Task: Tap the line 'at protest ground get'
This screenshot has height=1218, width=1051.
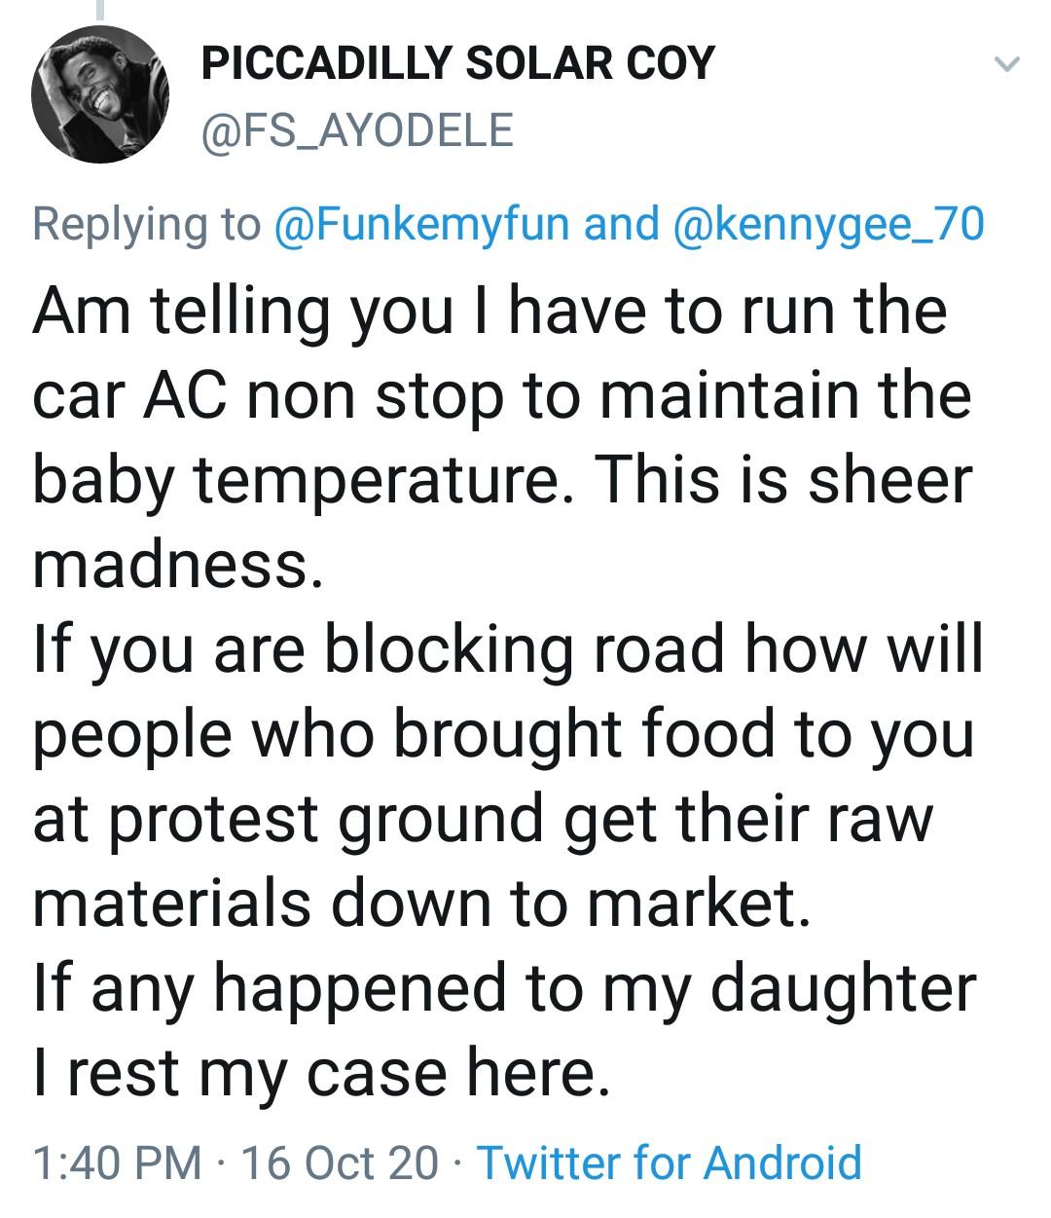Action: pos(483,819)
